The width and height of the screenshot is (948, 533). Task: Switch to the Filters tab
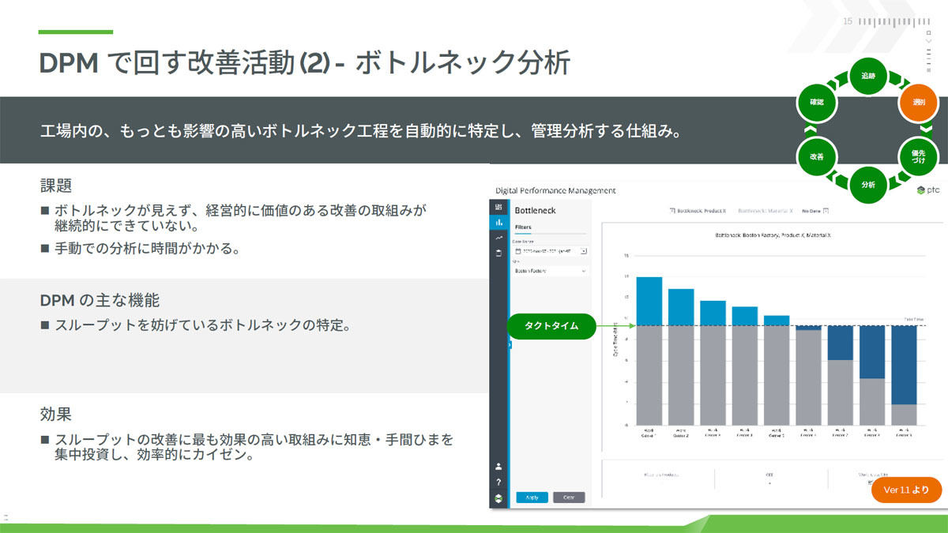coord(523,227)
